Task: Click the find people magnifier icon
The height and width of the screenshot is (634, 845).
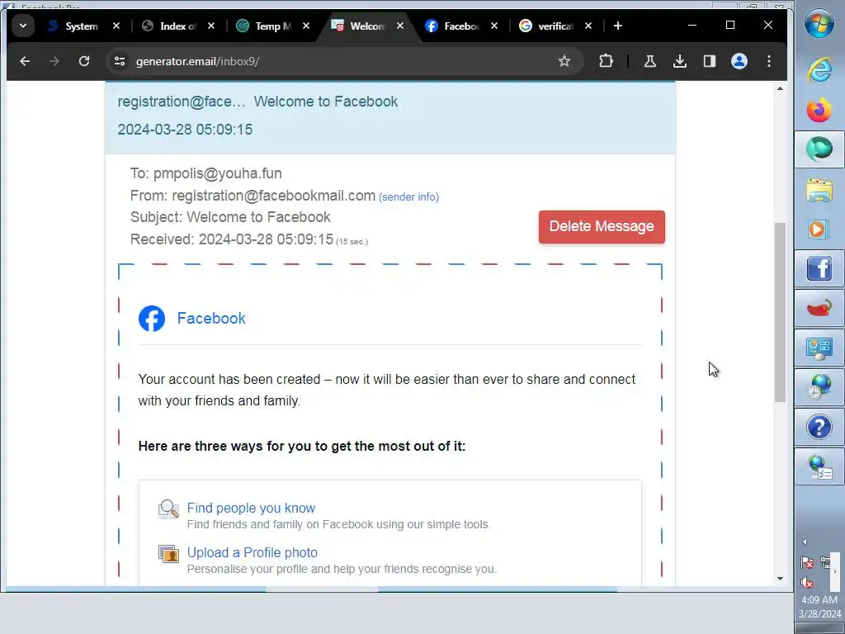Action: (168, 509)
